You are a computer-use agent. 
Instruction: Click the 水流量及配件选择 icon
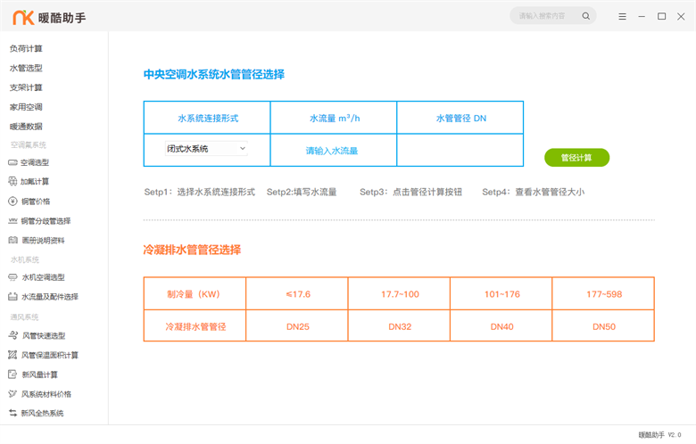(x=12, y=297)
